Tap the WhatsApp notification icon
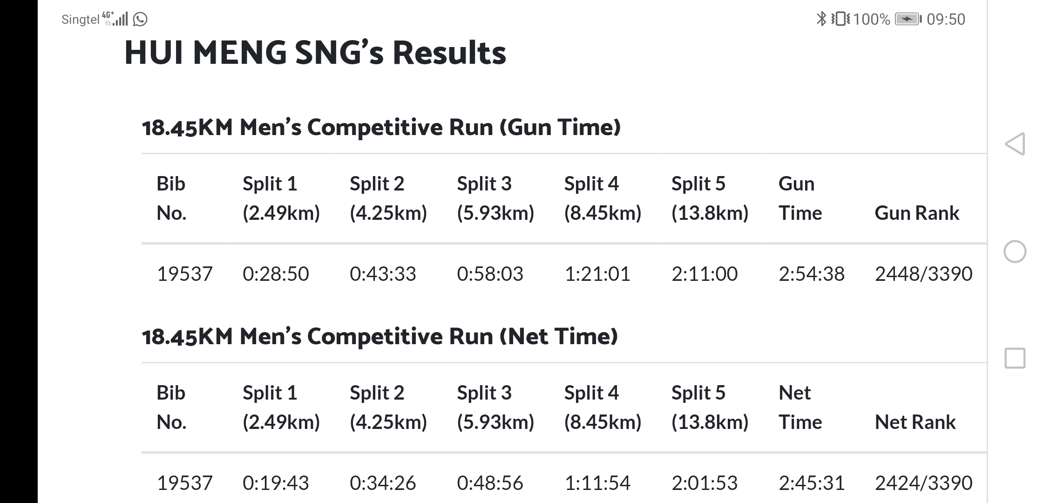1043x503 pixels. 140,19
